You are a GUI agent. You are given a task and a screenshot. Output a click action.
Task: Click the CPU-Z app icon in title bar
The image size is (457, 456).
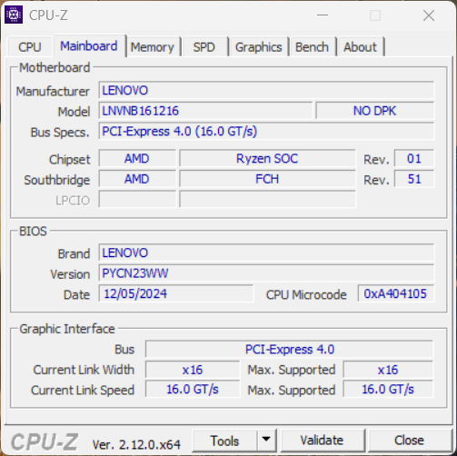[x=14, y=15]
